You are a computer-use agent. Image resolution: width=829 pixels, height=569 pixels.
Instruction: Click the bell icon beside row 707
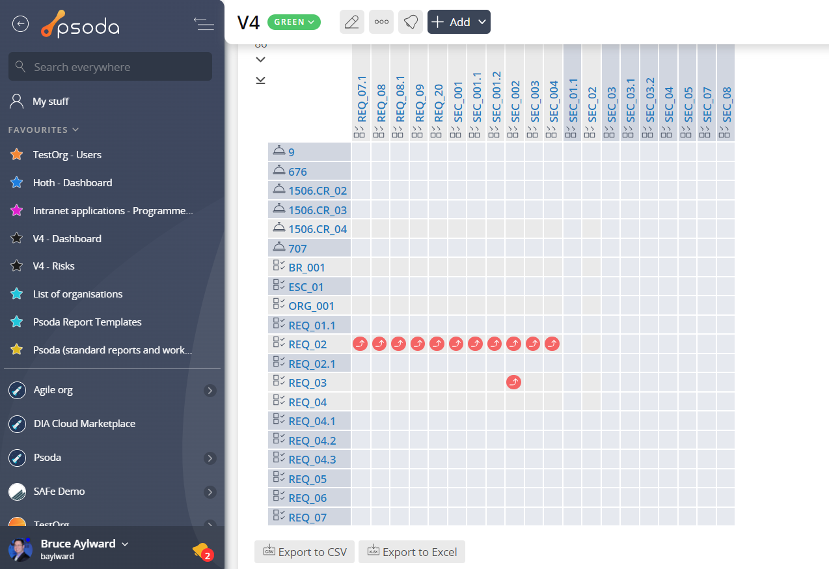[x=279, y=247]
